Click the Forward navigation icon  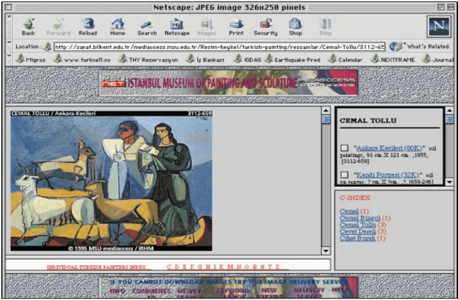coord(58,27)
